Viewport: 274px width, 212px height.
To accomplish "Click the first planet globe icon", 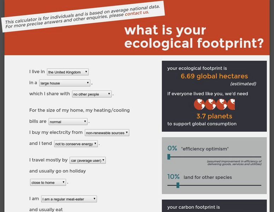I will (x=199, y=104).
